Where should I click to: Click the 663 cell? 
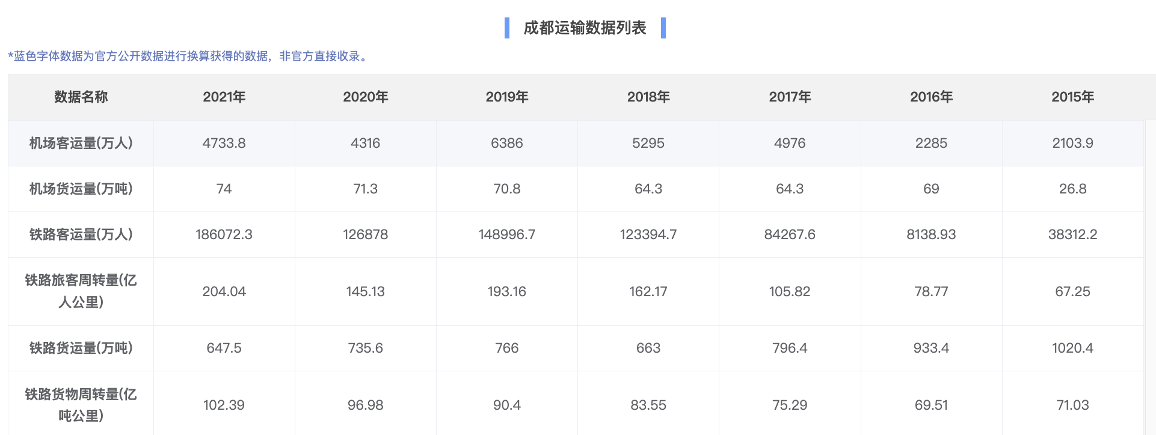pos(648,348)
